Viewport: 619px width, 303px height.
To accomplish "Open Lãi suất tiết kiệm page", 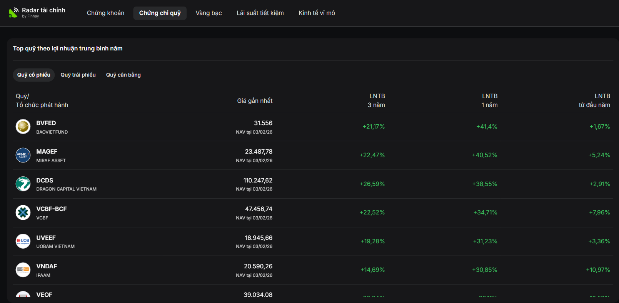I will (260, 13).
